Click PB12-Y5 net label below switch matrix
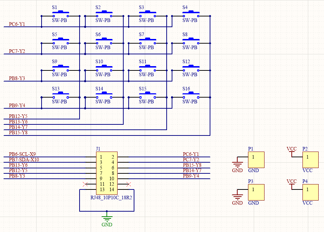Screen dimensions: 324x232 pyautogui.click(x=18, y=116)
